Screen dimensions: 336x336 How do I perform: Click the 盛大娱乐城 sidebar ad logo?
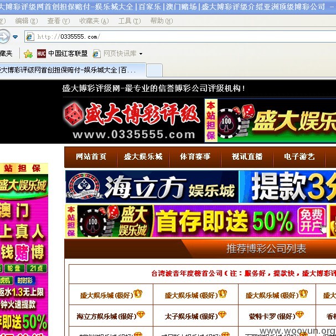[x=23, y=186]
